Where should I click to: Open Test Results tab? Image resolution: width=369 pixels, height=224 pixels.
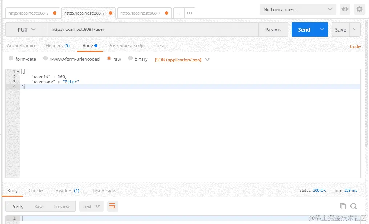(x=104, y=190)
